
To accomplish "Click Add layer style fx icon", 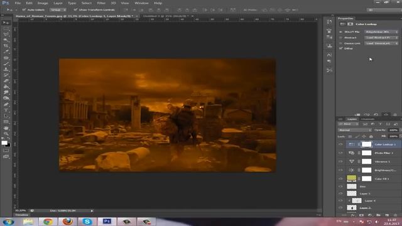I will (353, 215).
